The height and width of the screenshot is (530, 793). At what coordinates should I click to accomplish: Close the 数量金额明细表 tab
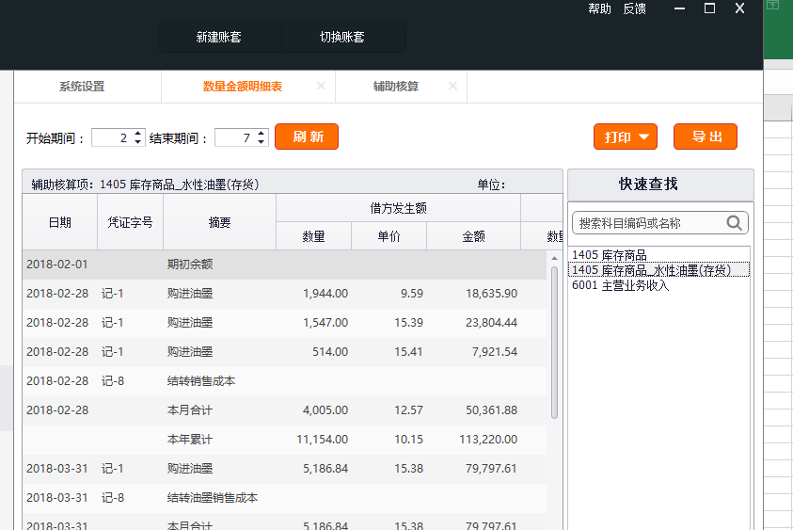(x=321, y=86)
